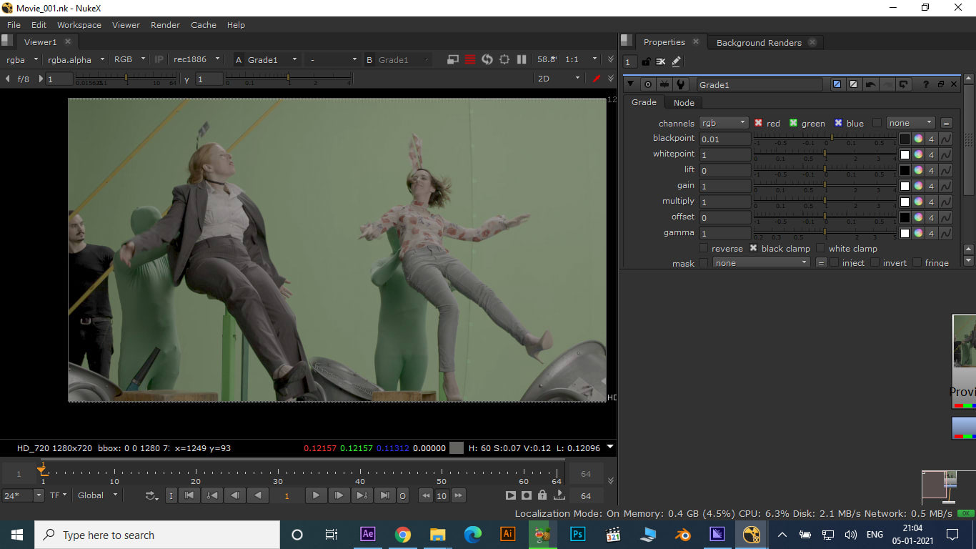Uncheck the red channel checkbox
Viewport: 976px width, 549px height.
(759, 123)
